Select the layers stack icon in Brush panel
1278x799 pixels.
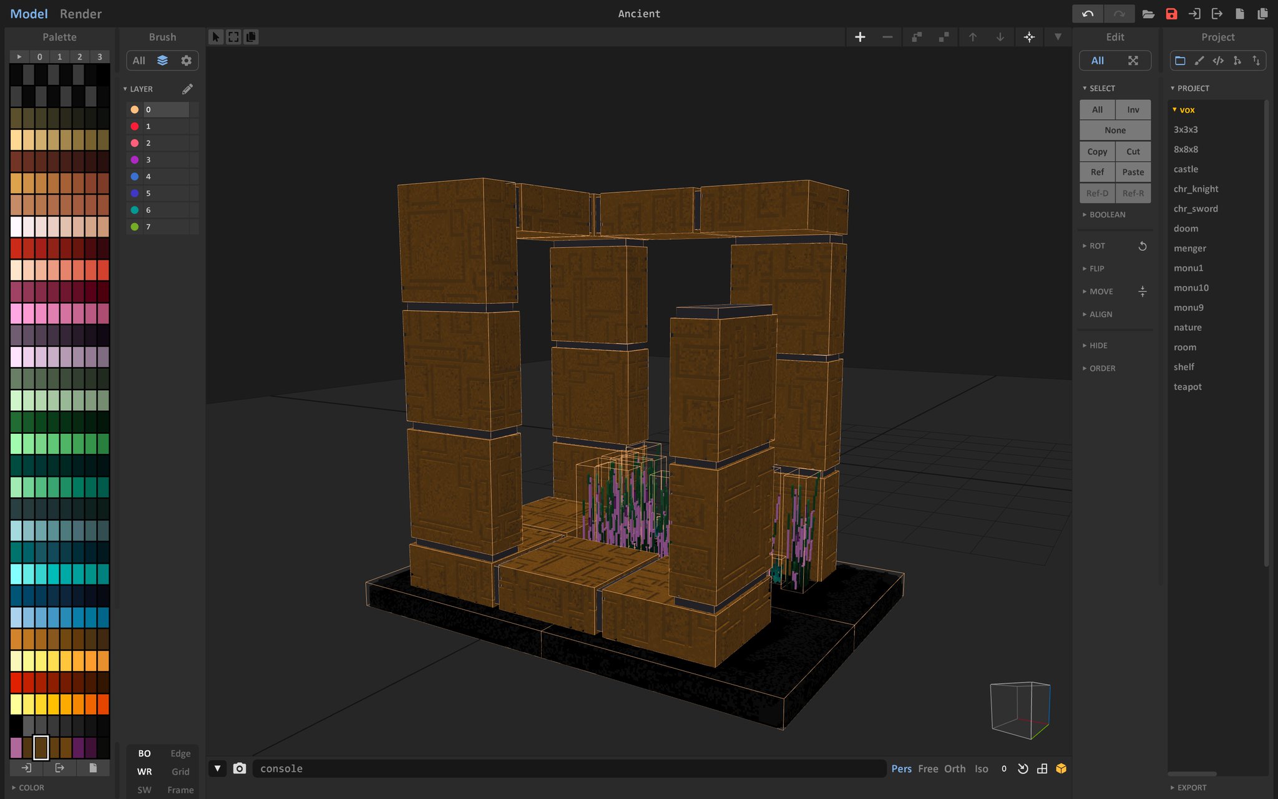click(x=162, y=61)
